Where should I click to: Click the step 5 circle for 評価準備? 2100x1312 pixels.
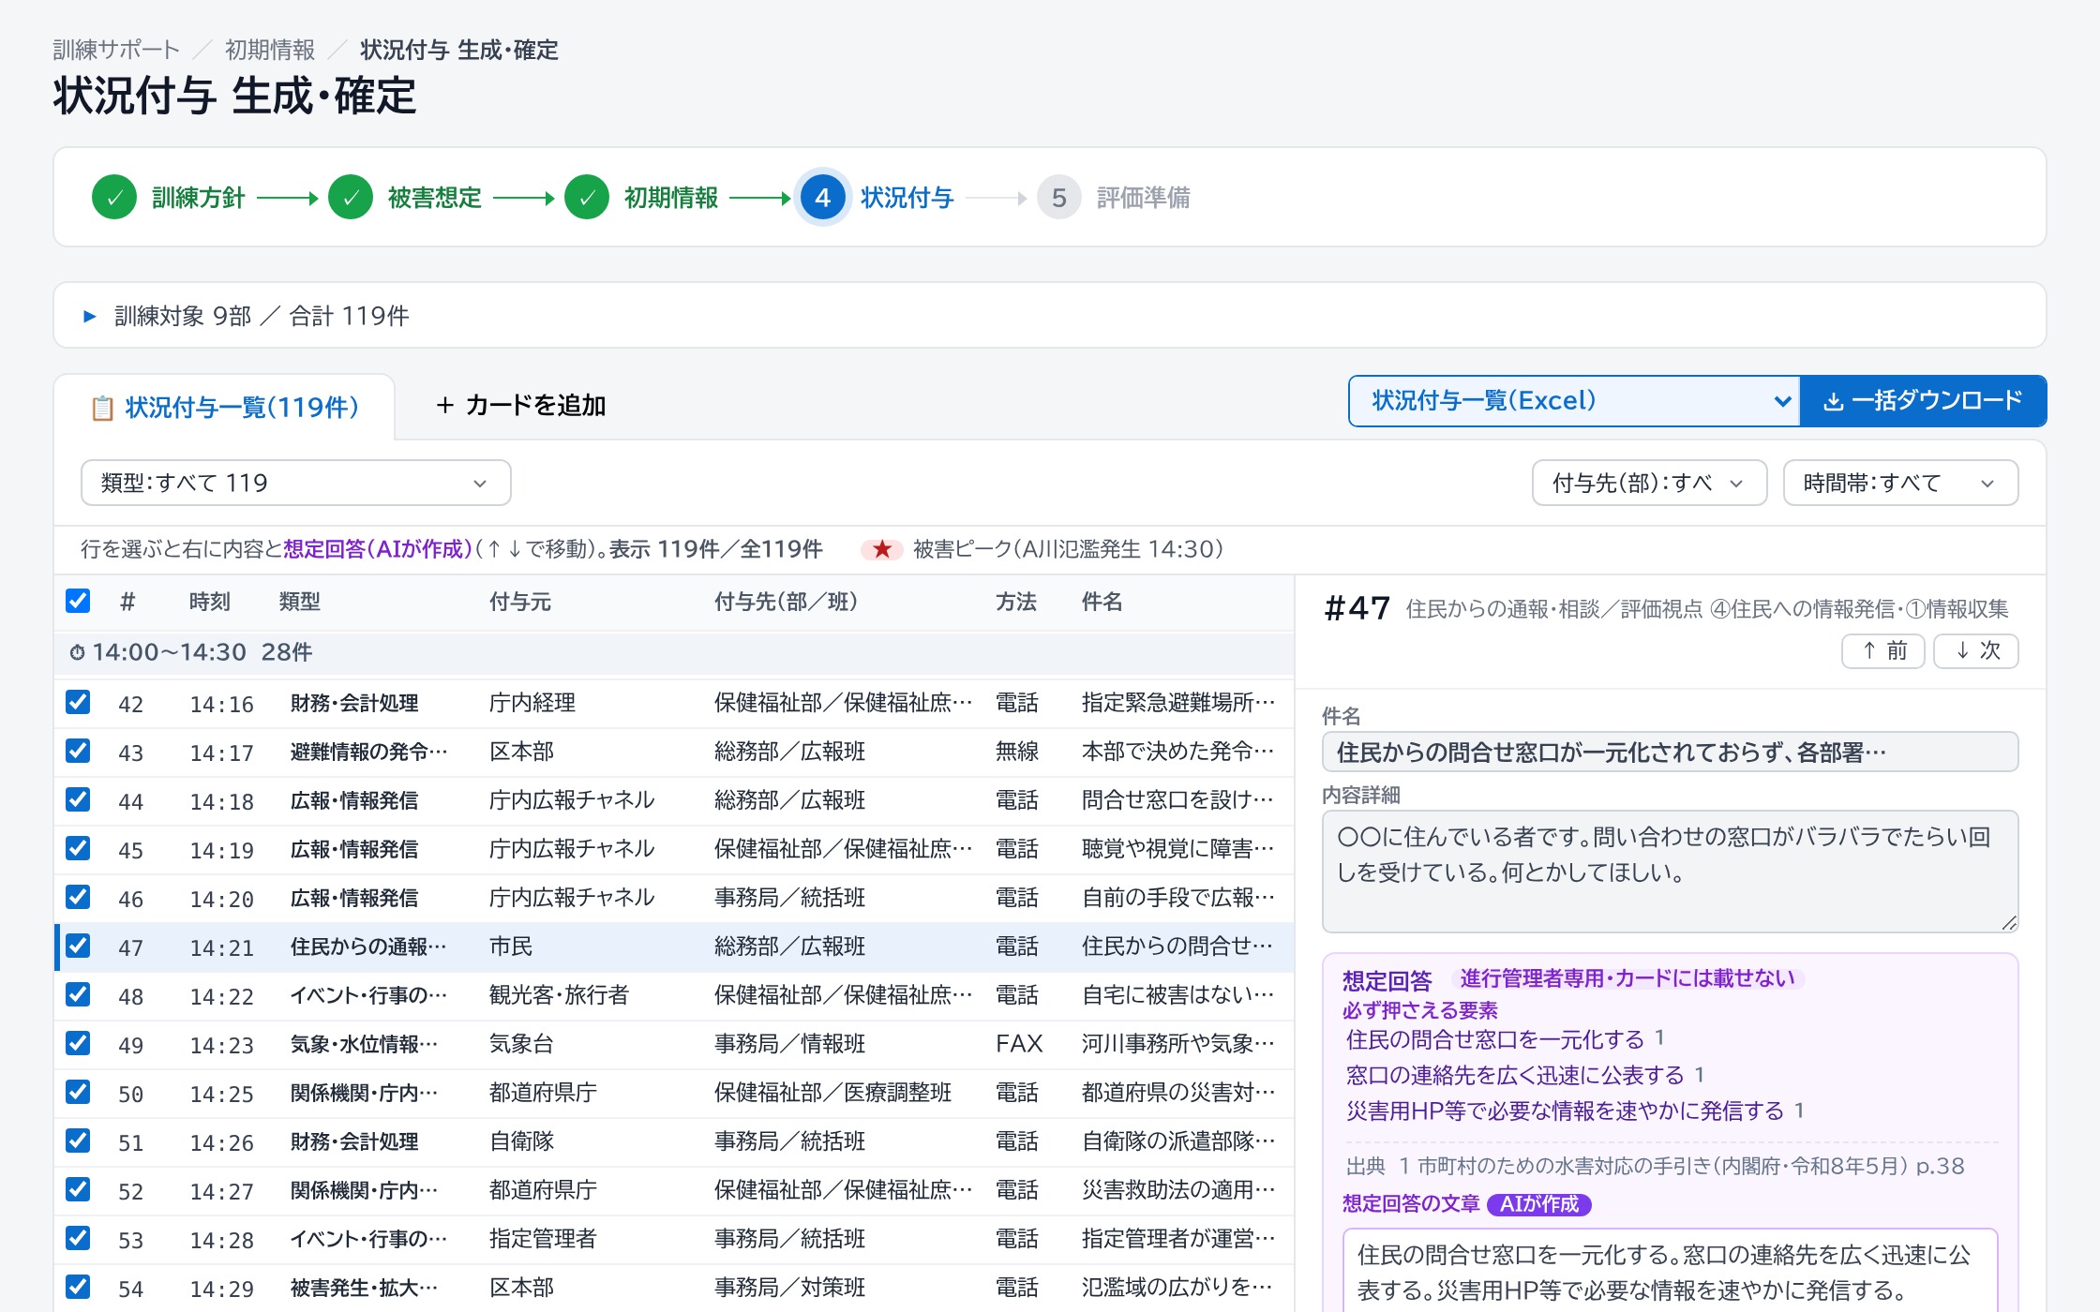[1059, 198]
